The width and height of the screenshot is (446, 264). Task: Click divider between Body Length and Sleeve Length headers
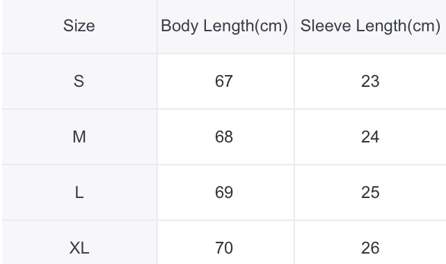[294, 26]
